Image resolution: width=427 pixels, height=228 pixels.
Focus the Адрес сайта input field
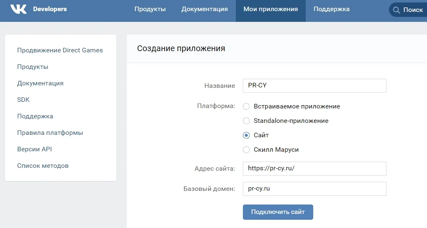pos(314,169)
